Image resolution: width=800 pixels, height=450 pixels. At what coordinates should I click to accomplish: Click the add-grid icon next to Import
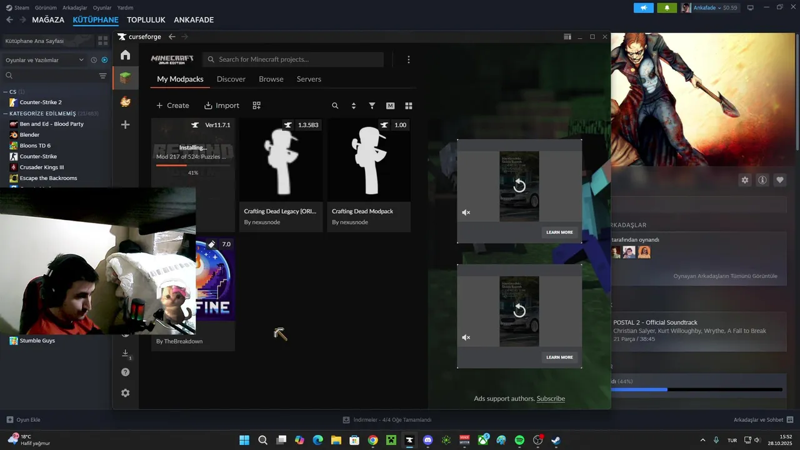[256, 106]
